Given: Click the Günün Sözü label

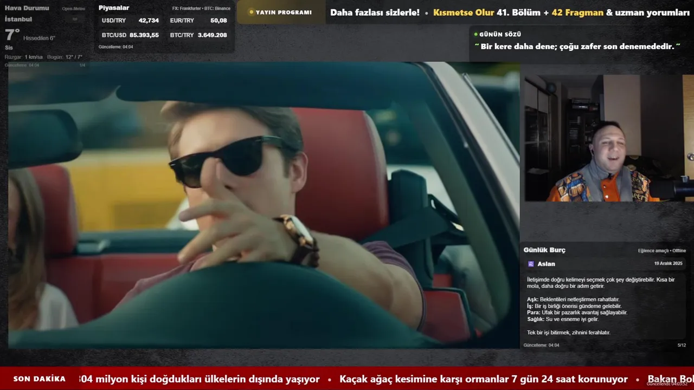Looking at the screenshot, I should (500, 34).
